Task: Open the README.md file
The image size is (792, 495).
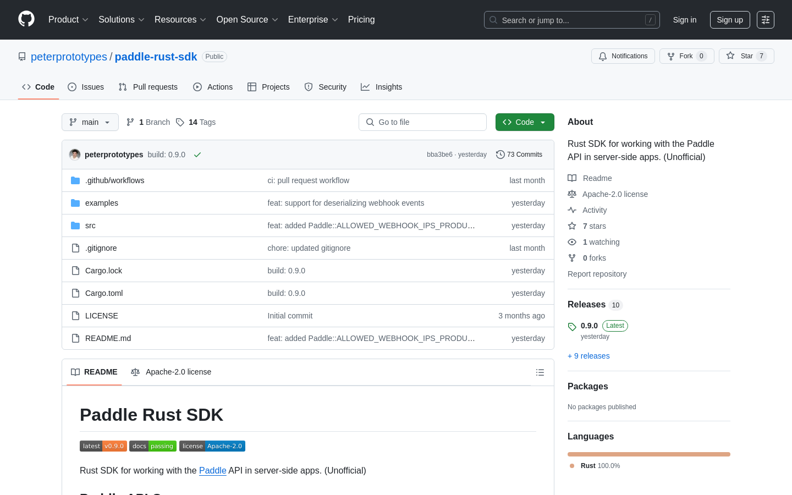Action: click(x=108, y=338)
